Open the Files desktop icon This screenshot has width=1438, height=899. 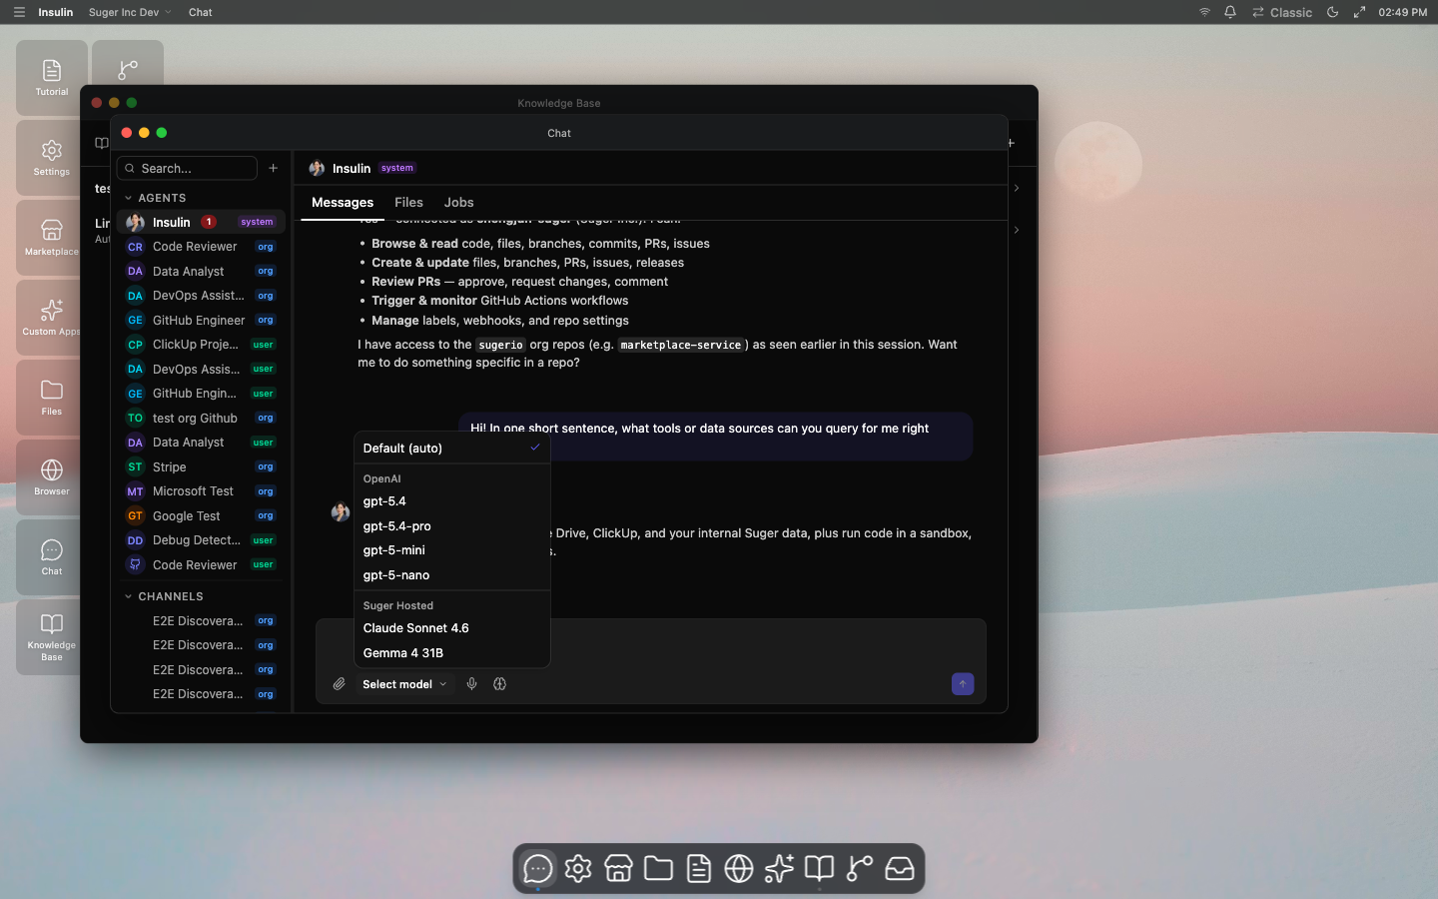pyautogui.click(x=52, y=397)
